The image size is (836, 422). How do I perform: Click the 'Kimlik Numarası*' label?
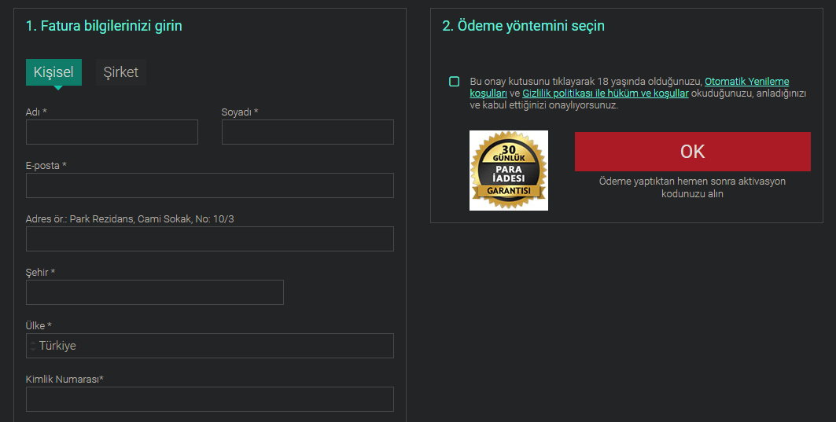coord(64,380)
